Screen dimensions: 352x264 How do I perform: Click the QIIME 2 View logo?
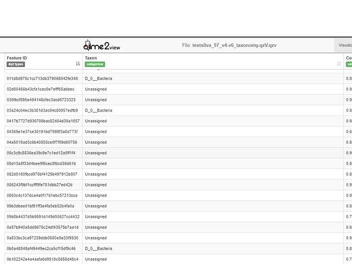point(102,45)
